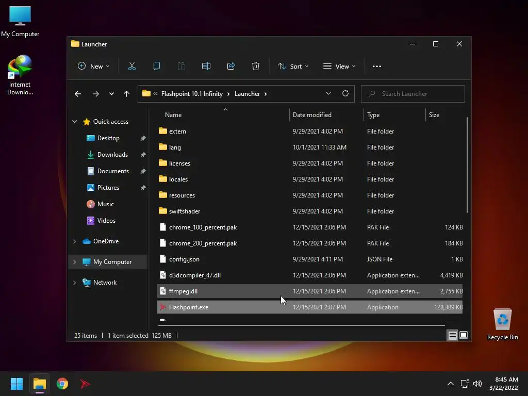Click the Copy icon in toolbar
Screen dimensions: 528x396
(x=157, y=67)
